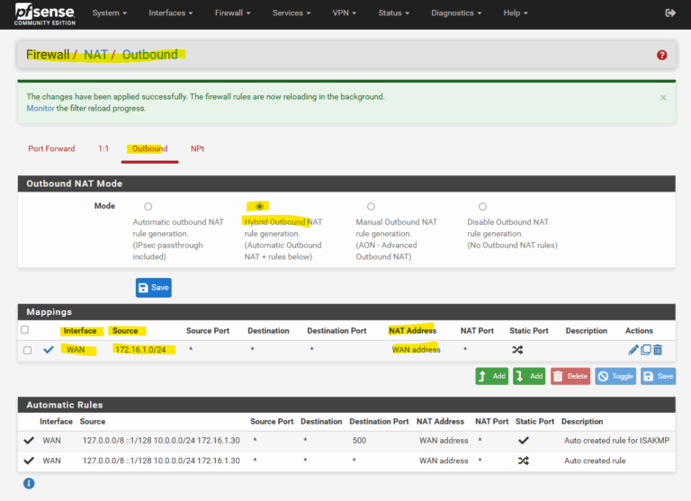Viewport: 691px width, 501px height.
Task: Click the logout icon in top bar
Action: [x=669, y=13]
